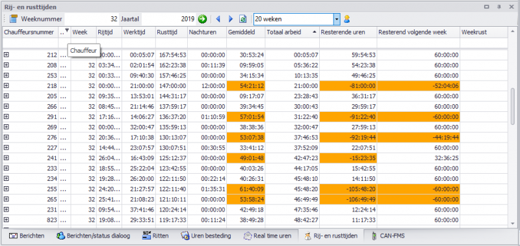Select the Rij- en rusttijden tab
The width and height of the screenshot is (520, 246).
click(x=331, y=236)
